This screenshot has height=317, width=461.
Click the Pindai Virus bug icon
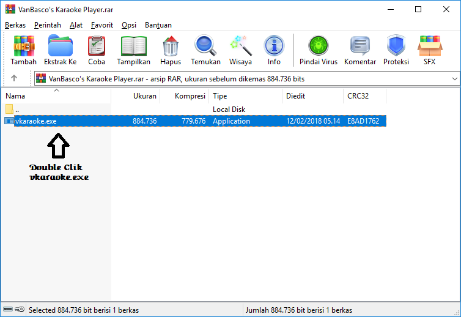(319, 46)
